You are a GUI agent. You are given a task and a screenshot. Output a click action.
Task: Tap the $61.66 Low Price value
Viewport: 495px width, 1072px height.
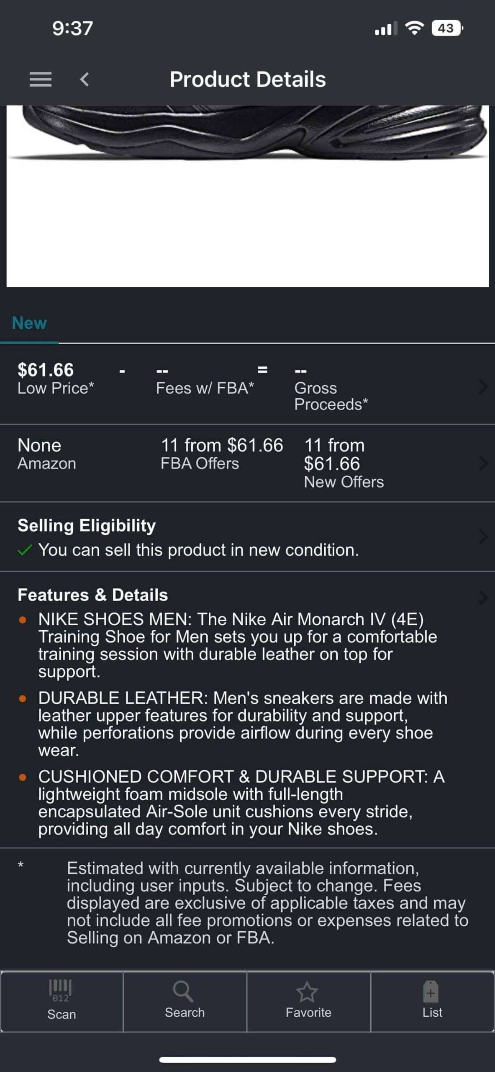(46, 370)
